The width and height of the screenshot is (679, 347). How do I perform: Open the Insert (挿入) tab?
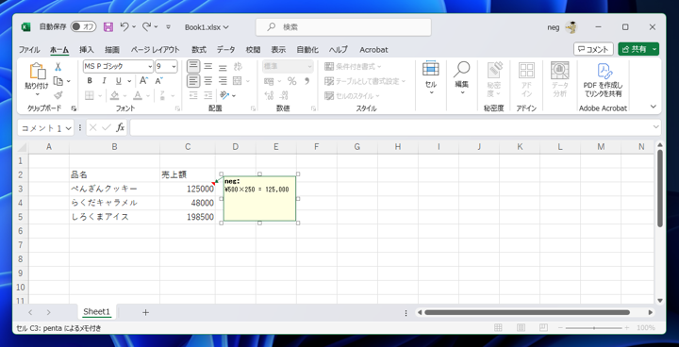coord(87,50)
